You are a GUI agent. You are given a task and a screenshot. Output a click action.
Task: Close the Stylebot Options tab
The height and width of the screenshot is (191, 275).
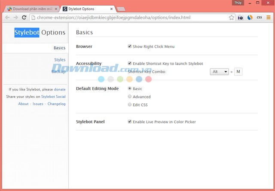tap(113, 9)
